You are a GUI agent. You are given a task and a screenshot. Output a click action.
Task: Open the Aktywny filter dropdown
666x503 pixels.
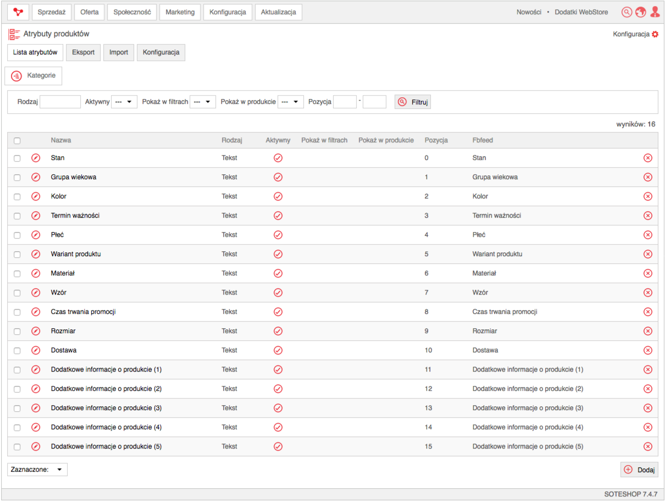(x=124, y=102)
